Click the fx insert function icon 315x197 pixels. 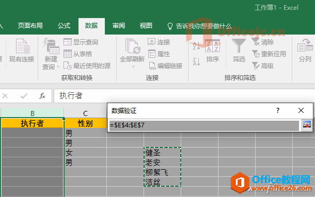42,96
